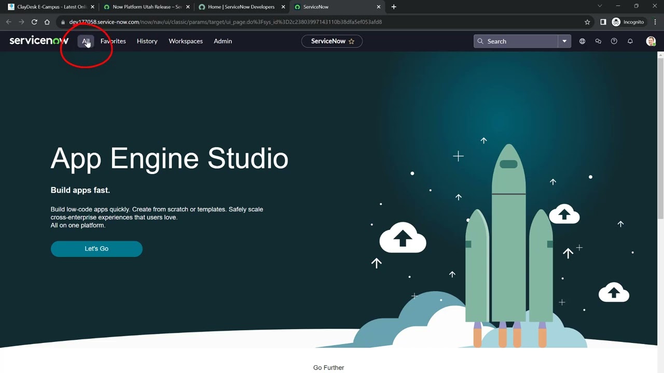Close the Now Platform Utah Release tab
This screenshot has height=373, width=664.
click(x=188, y=7)
